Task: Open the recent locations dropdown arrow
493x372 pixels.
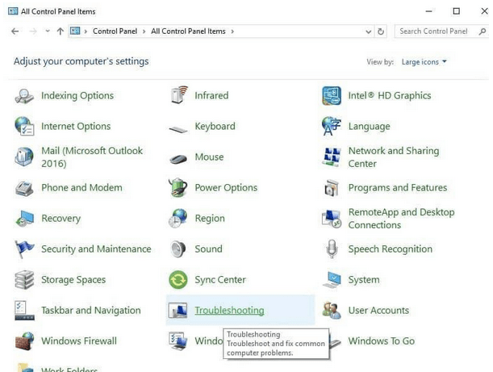Action: coord(48,31)
